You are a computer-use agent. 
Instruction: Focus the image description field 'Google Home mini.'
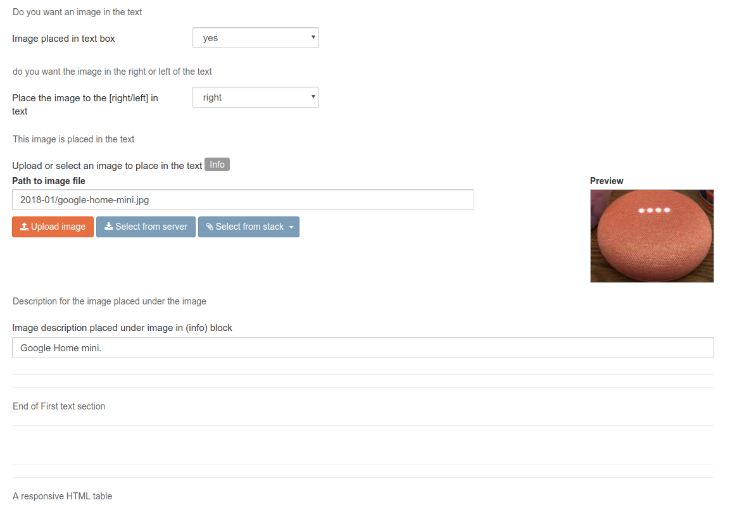point(363,348)
